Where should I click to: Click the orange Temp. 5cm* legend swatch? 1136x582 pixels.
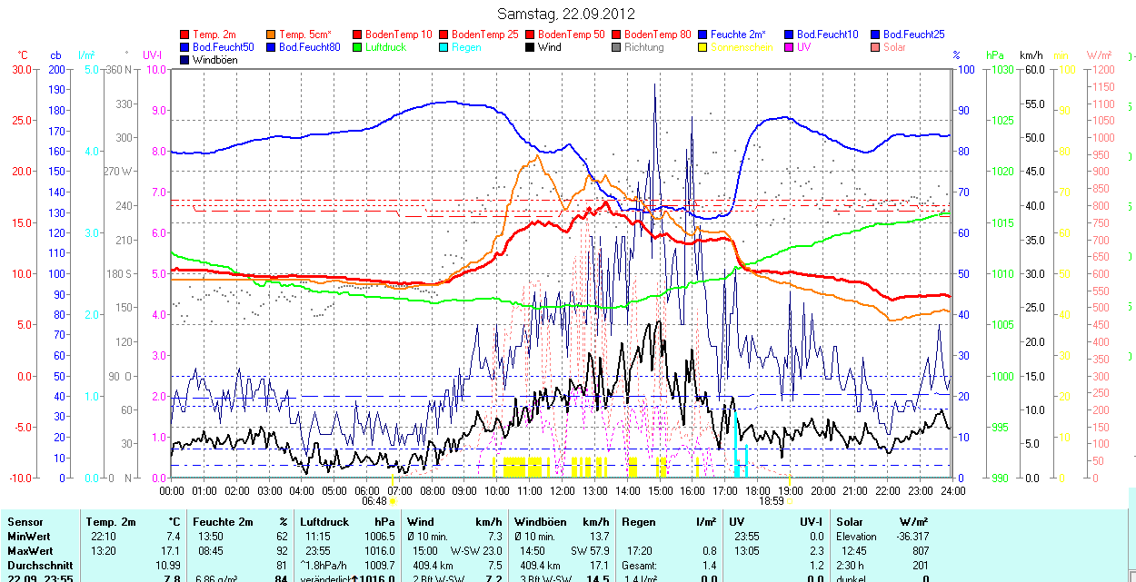pos(271,35)
